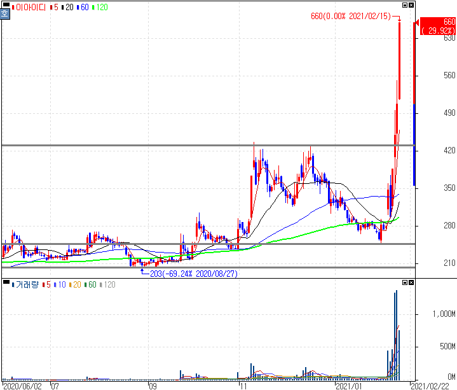Click the 280 price axis label
457x390 pixels.
tap(449, 225)
